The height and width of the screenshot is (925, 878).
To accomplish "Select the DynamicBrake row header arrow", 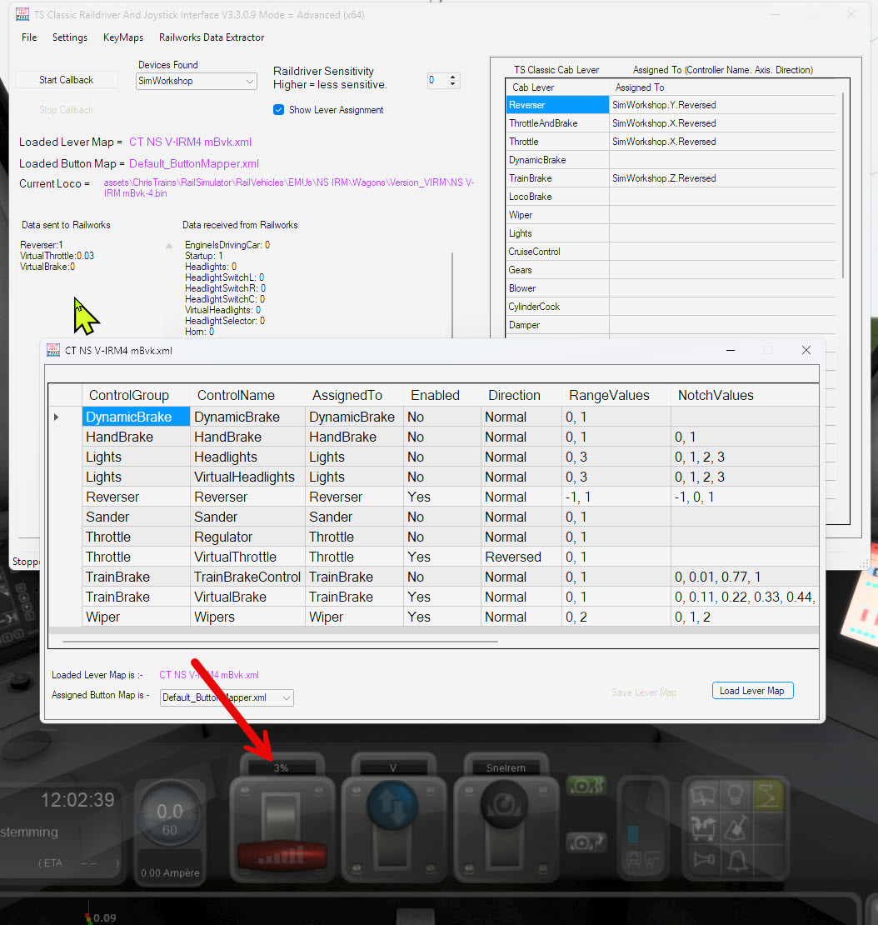I will coord(57,417).
